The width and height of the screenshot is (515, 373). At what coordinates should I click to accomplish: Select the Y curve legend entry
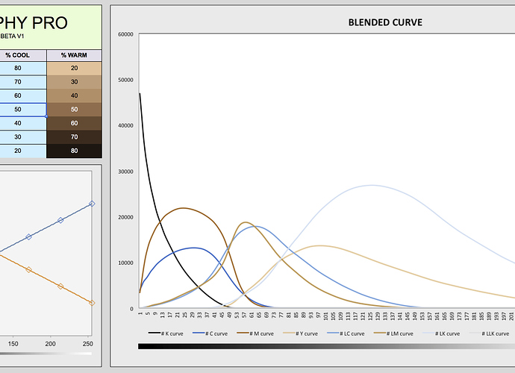[x=305, y=333]
